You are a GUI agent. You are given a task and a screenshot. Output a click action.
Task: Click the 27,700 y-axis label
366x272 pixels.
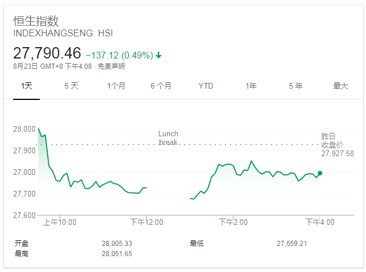pos(24,194)
